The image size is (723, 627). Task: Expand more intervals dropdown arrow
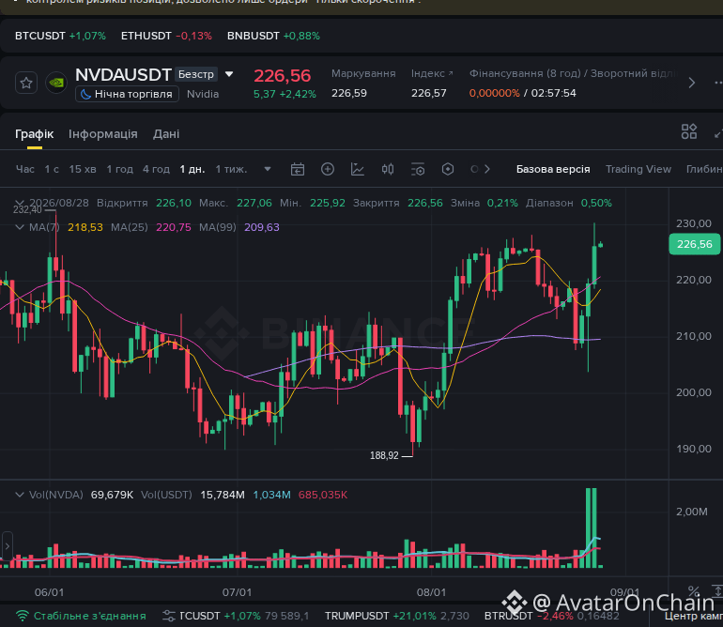coord(268,169)
